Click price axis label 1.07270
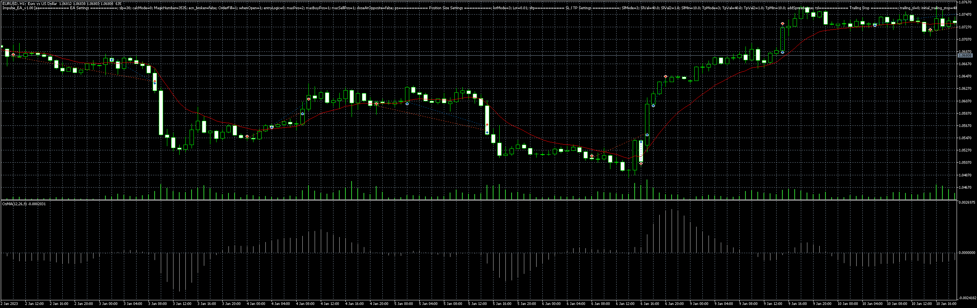The width and height of the screenshot is (977, 308). click(x=965, y=27)
